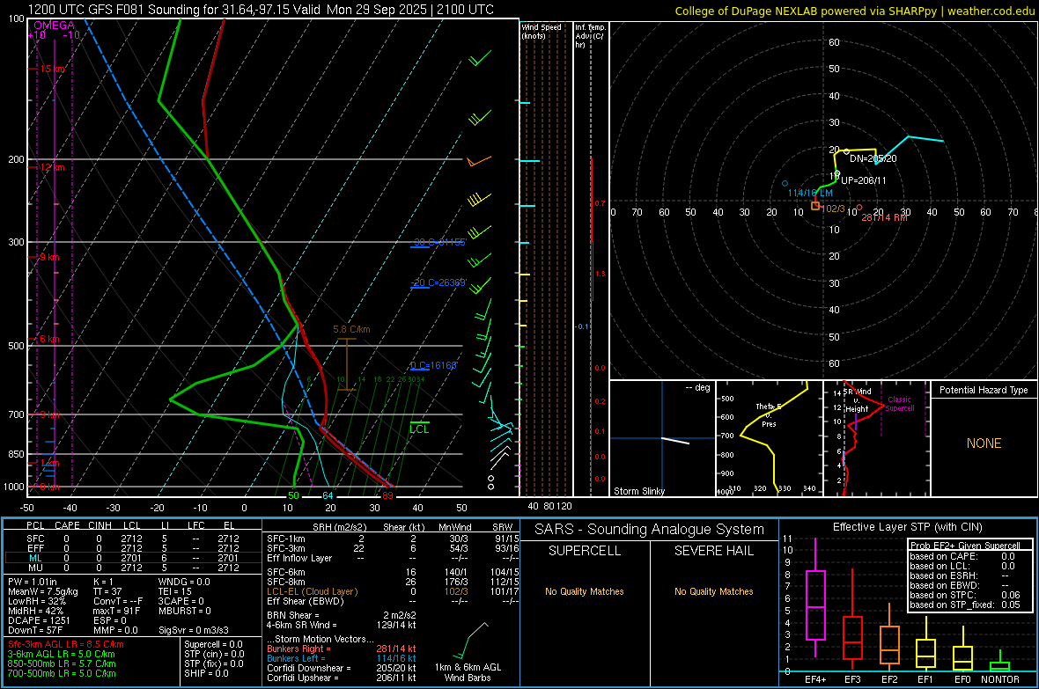1039x689 pixels.
Task: Click the Wind Speed (knots) panel header
Action: [542, 31]
